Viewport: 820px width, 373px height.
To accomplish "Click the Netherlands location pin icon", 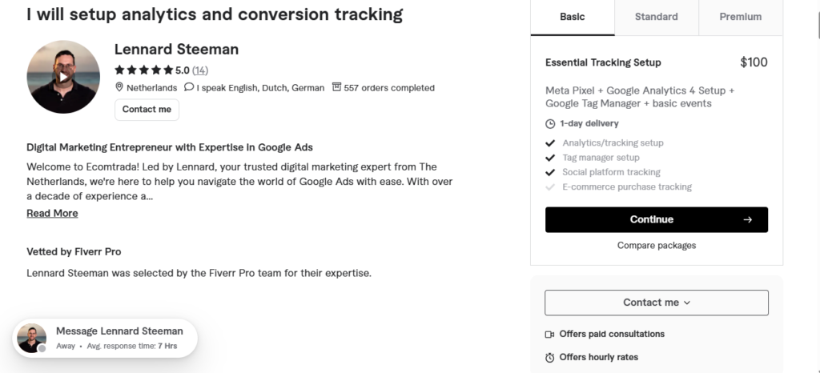I will (119, 87).
